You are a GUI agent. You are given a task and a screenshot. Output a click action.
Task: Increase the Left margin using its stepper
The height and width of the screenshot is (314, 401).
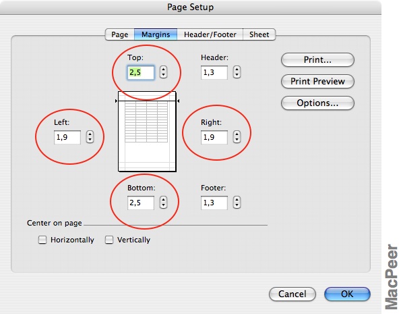coord(90,134)
